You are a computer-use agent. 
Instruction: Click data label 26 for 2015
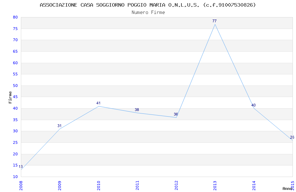pos(292,137)
